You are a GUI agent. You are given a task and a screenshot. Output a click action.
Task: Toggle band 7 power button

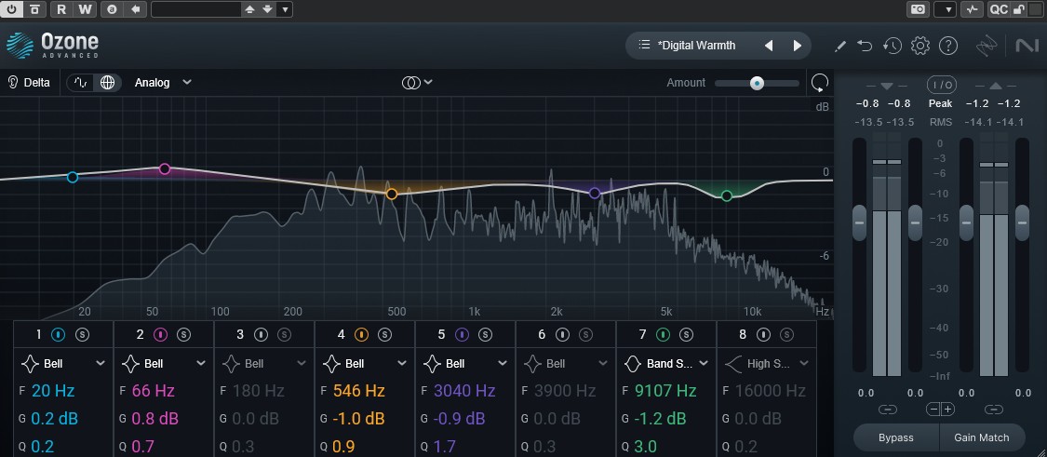point(663,334)
